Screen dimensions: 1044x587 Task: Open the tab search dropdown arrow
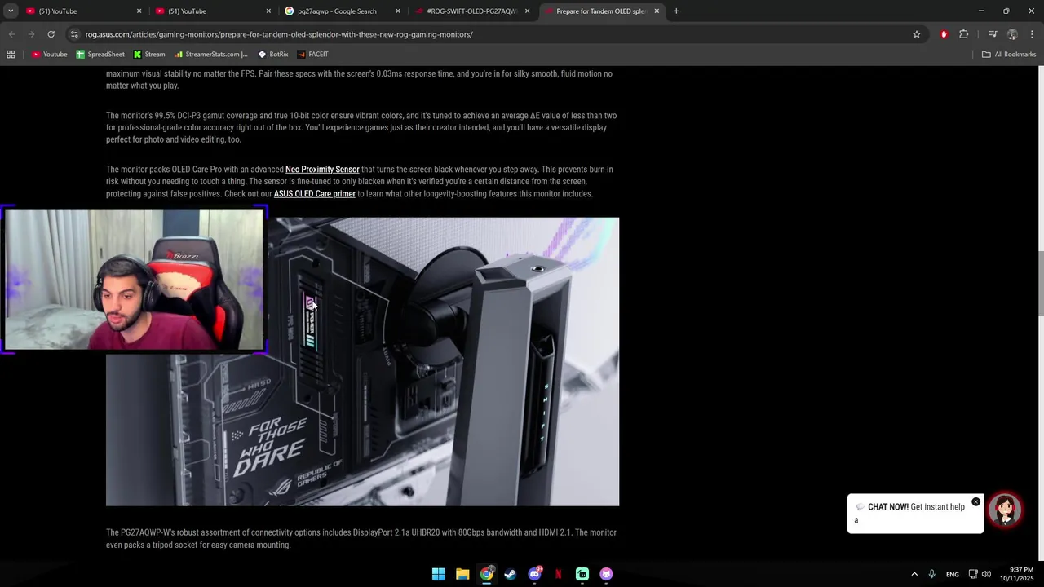(11, 11)
